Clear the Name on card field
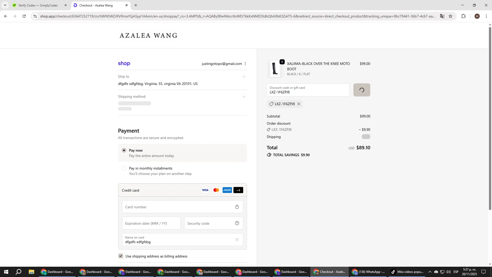This screenshot has width=492, height=277. pyautogui.click(x=237, y=240)
